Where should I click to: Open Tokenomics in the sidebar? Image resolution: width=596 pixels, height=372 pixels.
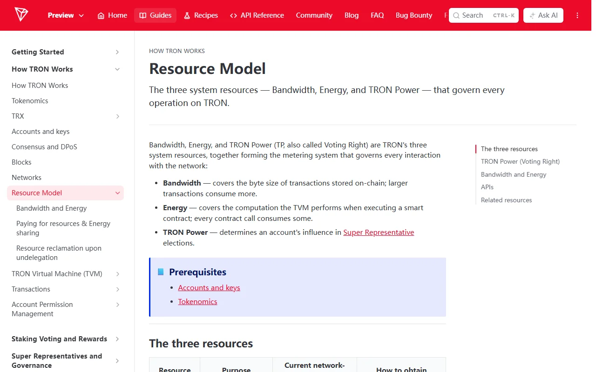(30, 101)
